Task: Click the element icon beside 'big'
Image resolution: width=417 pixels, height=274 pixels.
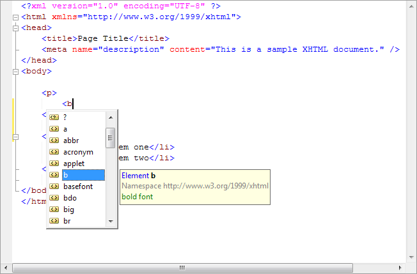Action: 54,209
